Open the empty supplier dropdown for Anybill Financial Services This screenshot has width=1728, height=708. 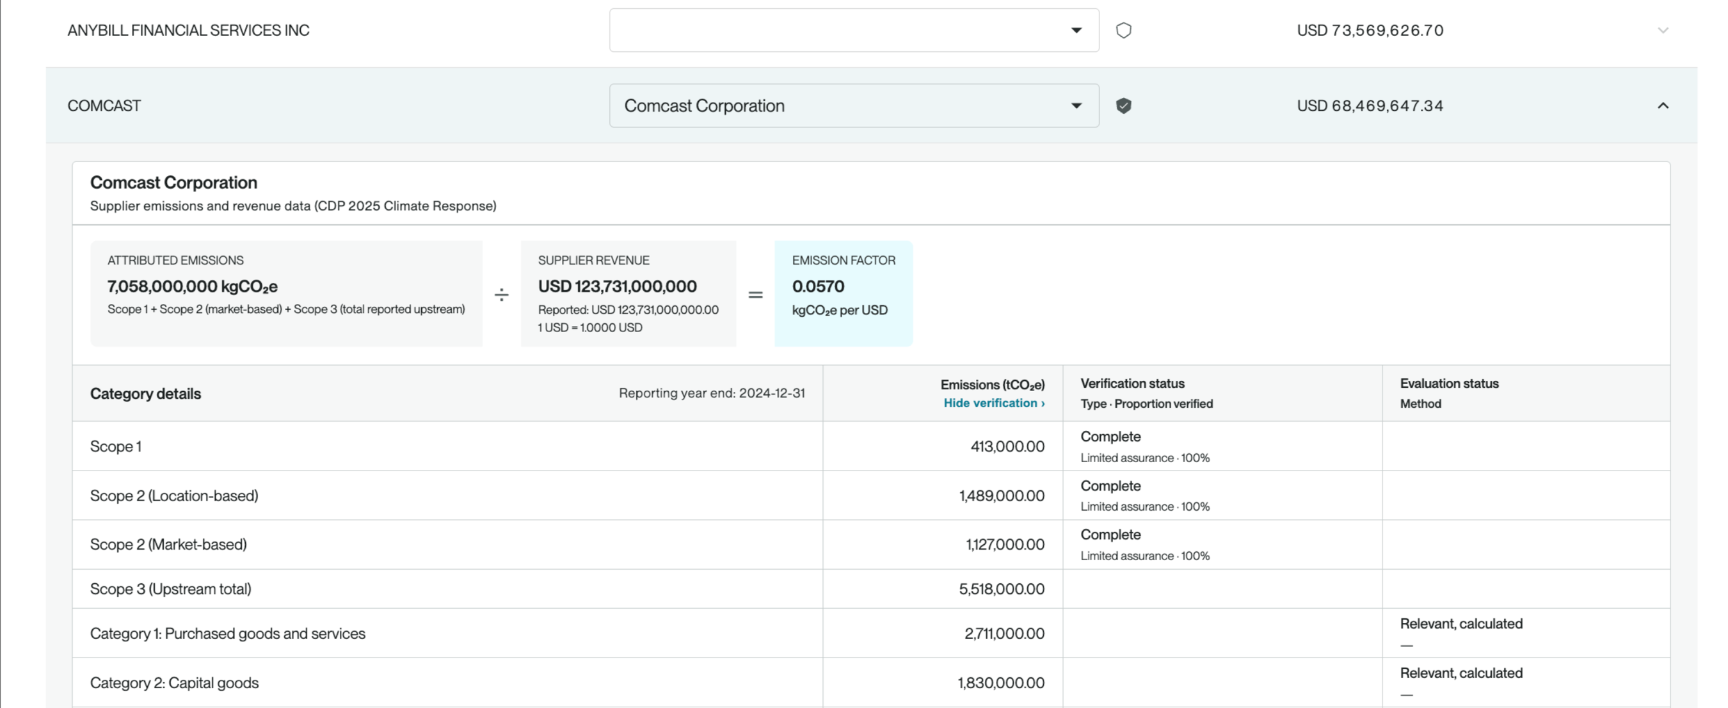[x=854, y=30]
